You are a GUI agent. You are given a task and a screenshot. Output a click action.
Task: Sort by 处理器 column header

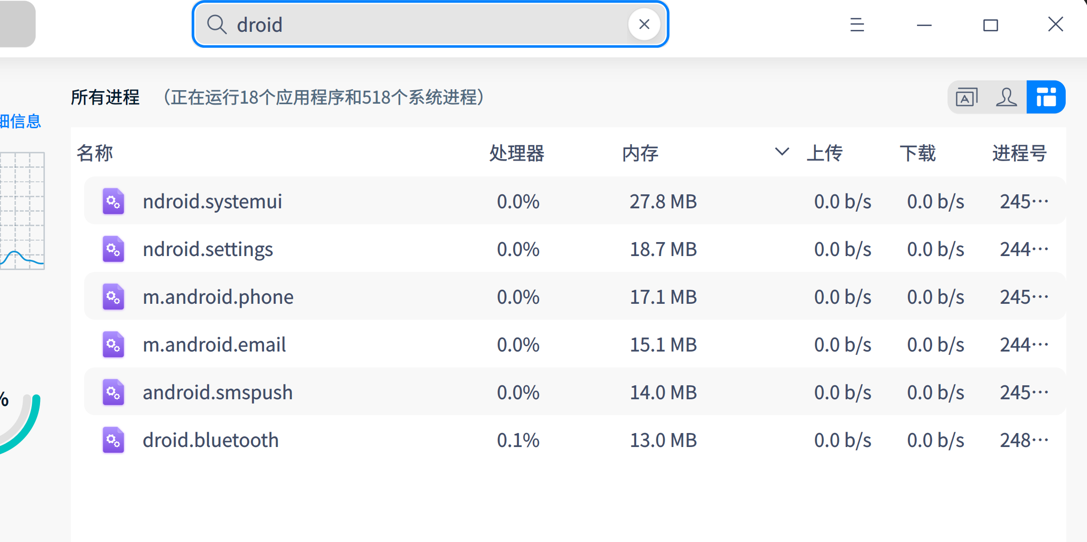(x=516, y=153)
